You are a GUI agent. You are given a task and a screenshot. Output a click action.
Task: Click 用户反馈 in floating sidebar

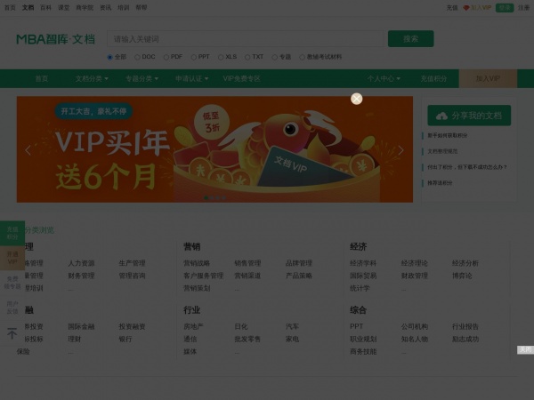pos(12,308)
